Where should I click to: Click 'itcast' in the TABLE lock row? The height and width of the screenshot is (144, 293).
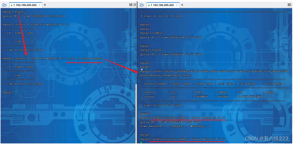(149, 92)
